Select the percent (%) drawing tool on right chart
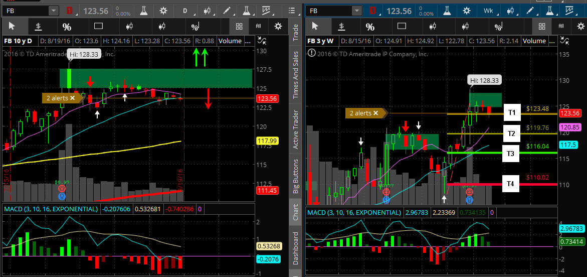The image size is (587, 277). click(x=370, y=27)
